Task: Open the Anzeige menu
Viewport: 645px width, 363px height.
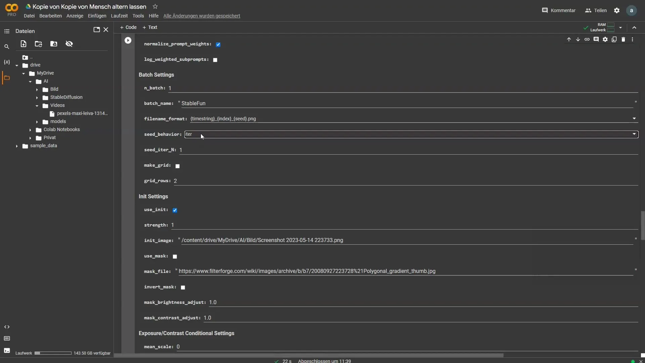Action: point(75,16)
